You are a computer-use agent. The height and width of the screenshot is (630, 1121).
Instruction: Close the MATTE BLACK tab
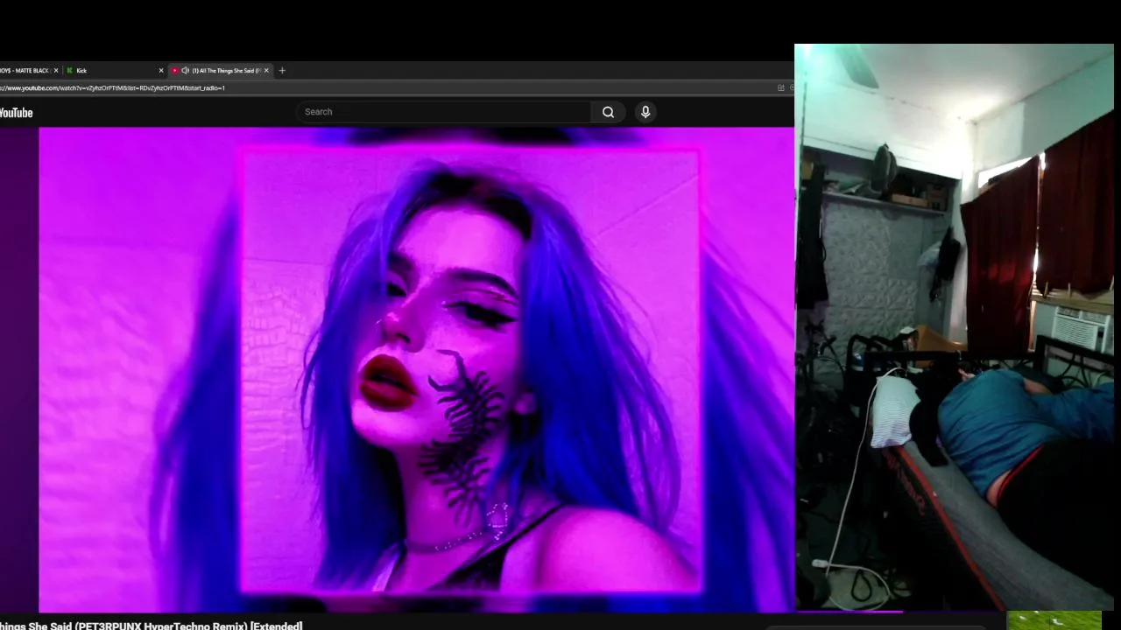pos(56,70)
